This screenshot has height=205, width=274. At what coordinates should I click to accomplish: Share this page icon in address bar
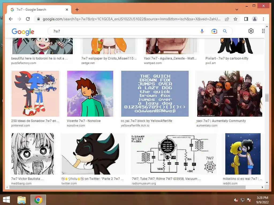coord(227,19)
